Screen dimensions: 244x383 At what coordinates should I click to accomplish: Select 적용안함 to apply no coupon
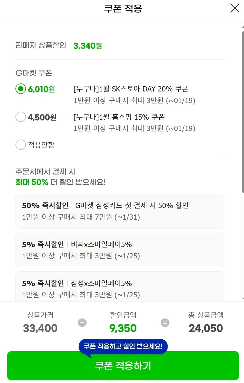click(x=21, y=145)
